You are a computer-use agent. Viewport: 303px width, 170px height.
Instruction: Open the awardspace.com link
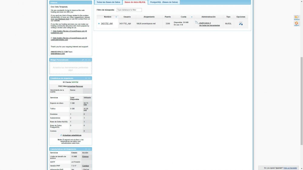58,53
